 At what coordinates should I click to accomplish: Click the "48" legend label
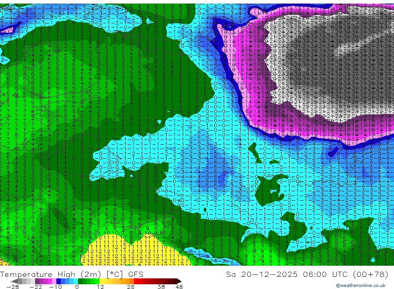(179, 287)
